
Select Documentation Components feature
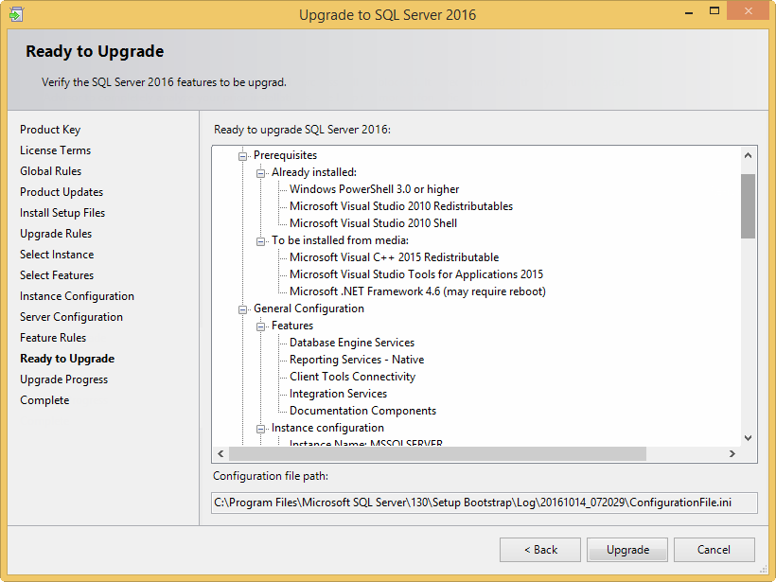(362, 412)
